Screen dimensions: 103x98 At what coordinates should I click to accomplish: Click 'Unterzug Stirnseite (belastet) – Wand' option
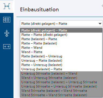[61, 73]
